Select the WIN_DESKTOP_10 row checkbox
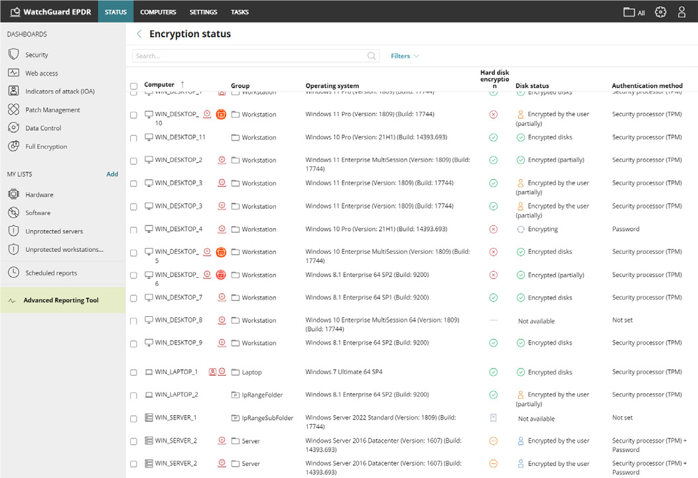Image resolution: width=698 pixels, height=478 pixels. point(133,115)
